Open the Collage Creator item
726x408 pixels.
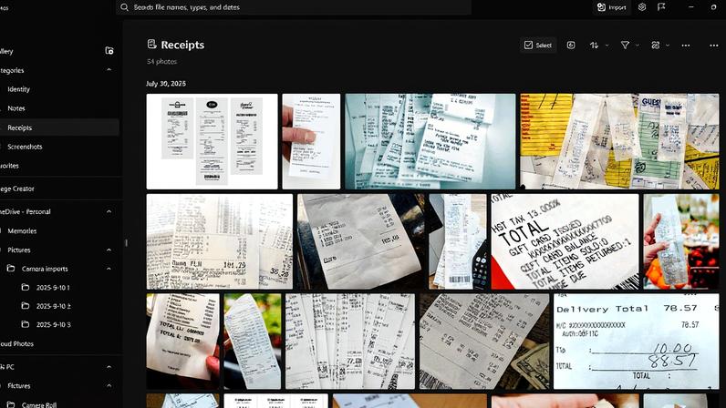pos(17,189)
